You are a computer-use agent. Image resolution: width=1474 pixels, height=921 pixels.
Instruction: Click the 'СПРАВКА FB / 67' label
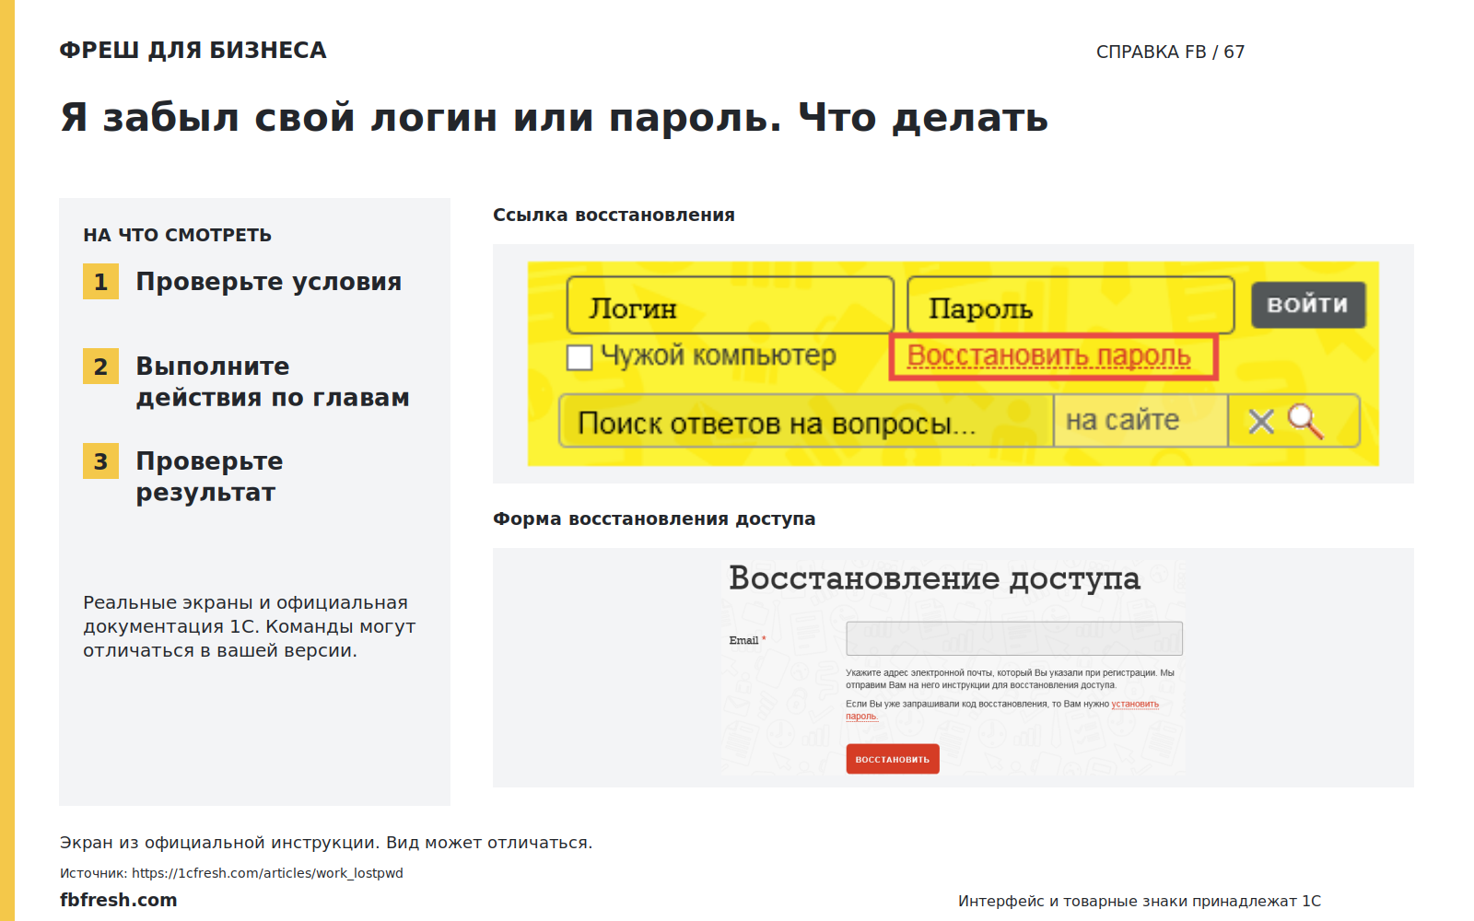point(1170,52)
